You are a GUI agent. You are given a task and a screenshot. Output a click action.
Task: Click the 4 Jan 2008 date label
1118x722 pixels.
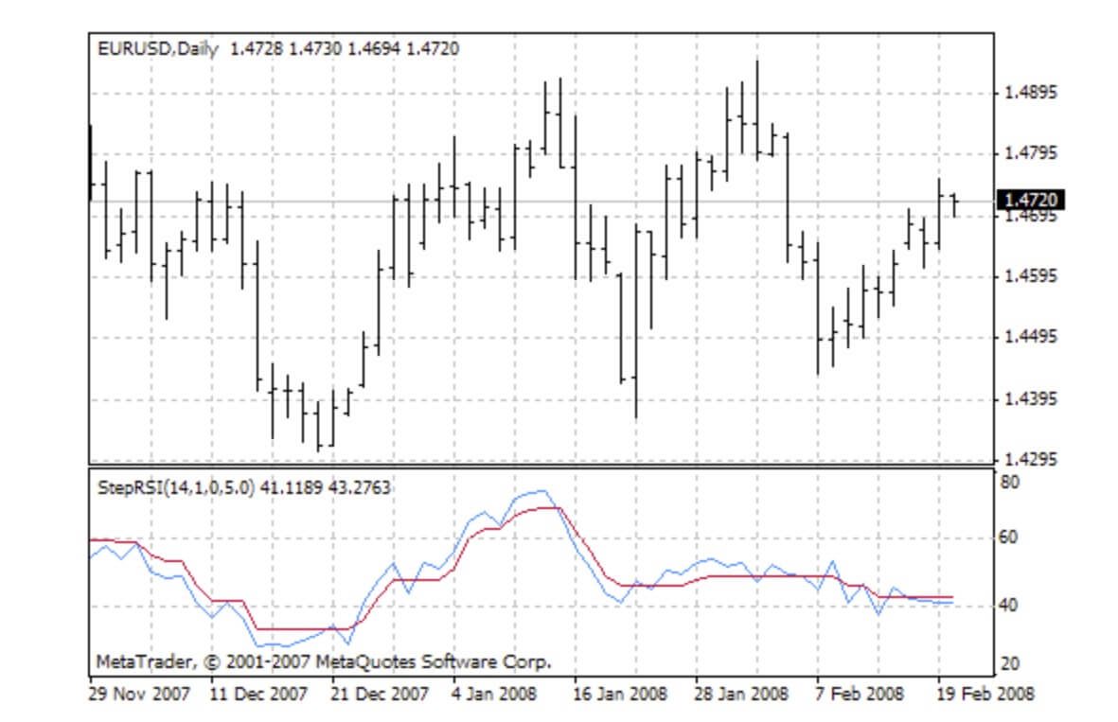494,694
